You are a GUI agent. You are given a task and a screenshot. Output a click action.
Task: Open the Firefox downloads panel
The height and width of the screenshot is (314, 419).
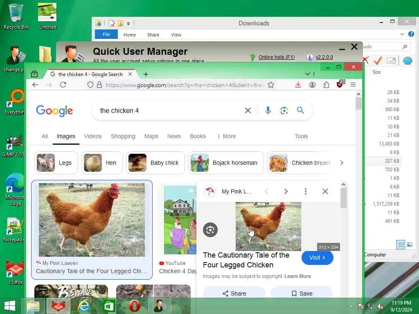[298, 85]
